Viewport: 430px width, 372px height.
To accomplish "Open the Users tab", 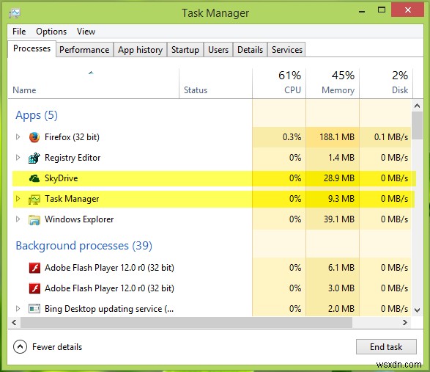I will tap(218, 50).
